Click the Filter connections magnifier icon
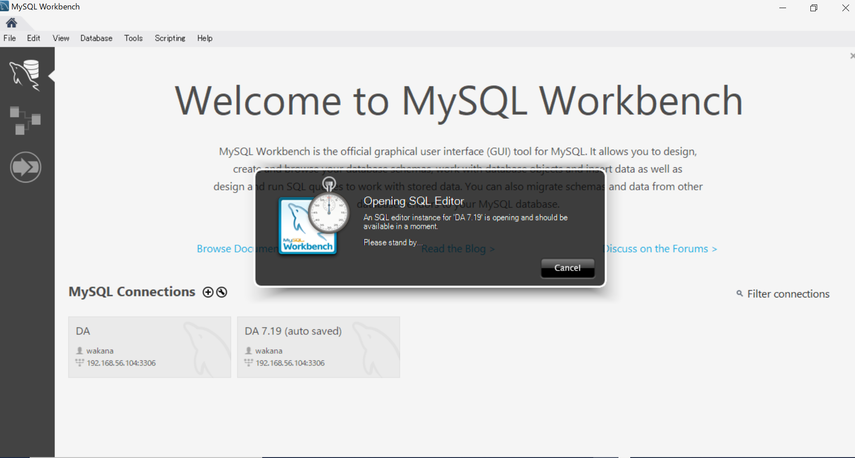This screenshot has width=855, height=458. [x=739, y=293]
